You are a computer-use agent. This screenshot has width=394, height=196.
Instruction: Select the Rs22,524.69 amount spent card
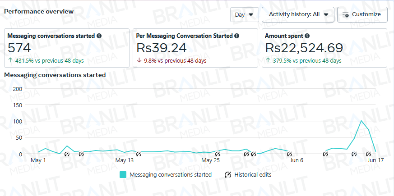(x=324, y=48)
